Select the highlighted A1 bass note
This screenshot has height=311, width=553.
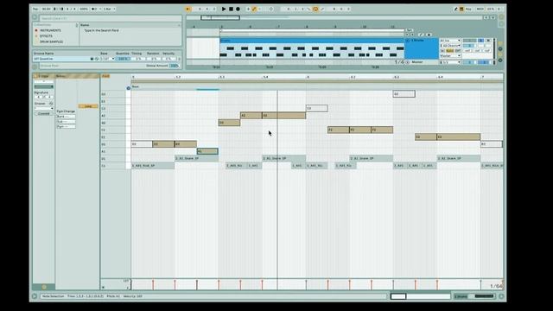pyautogui.click(x=207, y=151)
